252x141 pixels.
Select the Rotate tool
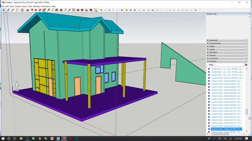click(x=40, y=10)
